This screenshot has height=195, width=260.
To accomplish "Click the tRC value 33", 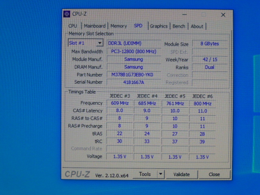I will pos(147,141).
